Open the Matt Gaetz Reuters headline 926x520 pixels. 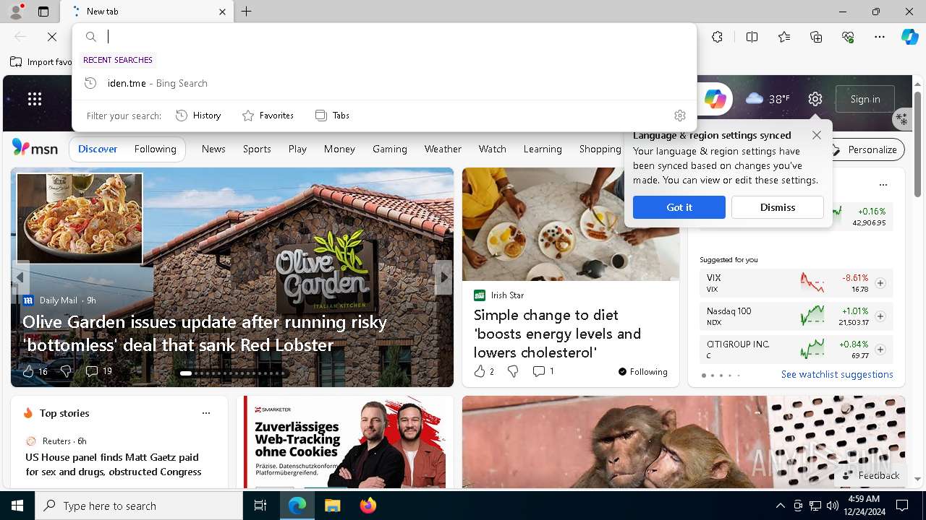(x=114, y=464)
